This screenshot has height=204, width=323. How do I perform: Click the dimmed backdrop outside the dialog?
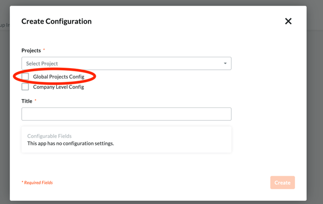point(315,103)
